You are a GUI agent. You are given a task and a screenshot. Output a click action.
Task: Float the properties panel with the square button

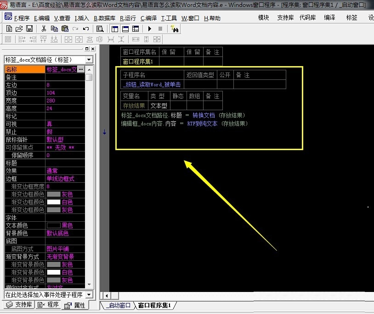pos(87,49)
